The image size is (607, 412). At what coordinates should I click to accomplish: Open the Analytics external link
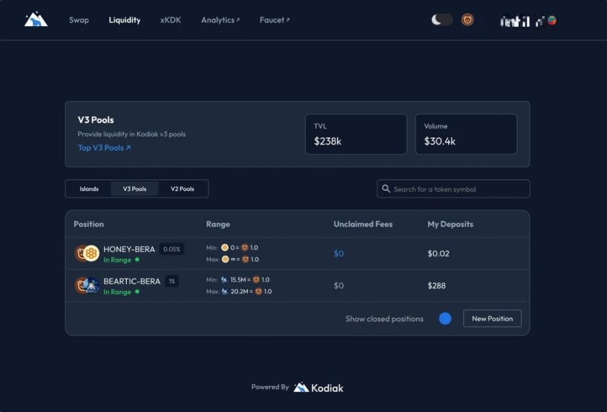(220, 20)
